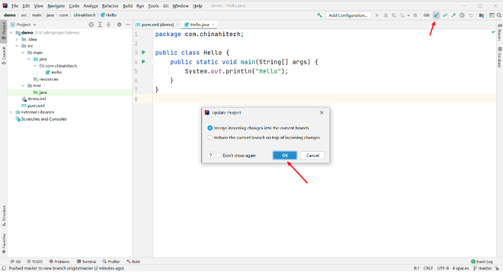This screenshot has height=274, width=503.
Task: Click the Git Commit checkmark icon
Action: click(x=445, y=15)
